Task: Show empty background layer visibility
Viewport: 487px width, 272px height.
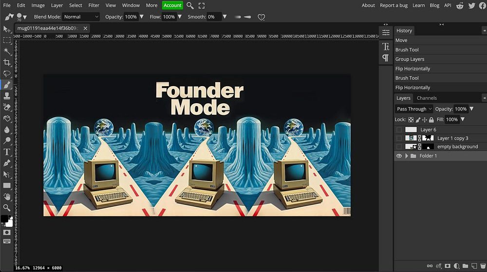Action: tap(399, 146)
